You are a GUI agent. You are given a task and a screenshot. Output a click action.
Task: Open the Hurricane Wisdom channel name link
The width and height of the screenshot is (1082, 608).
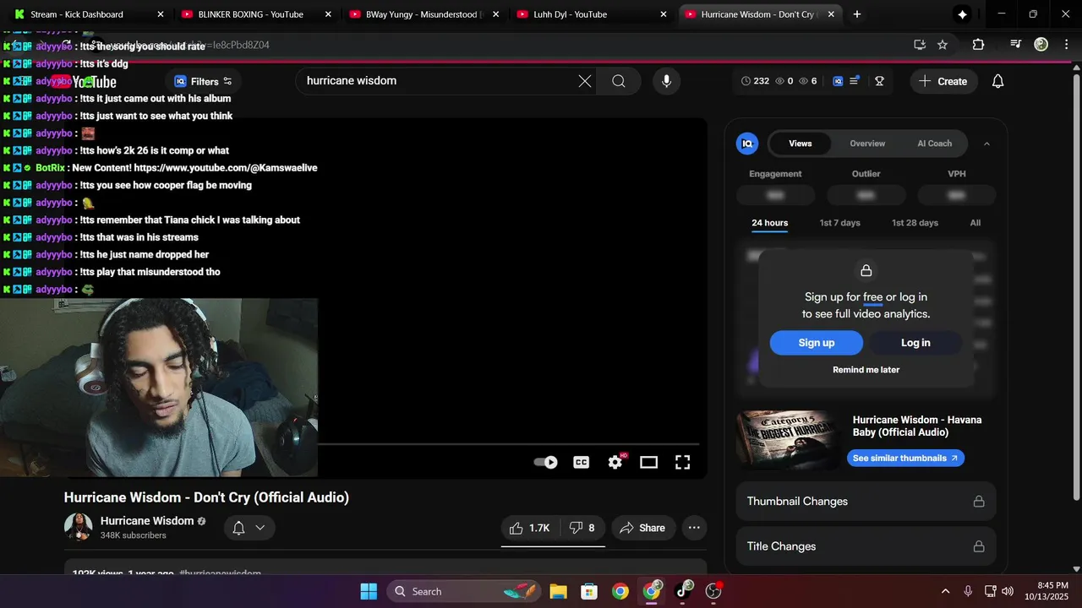coord(147,521)
